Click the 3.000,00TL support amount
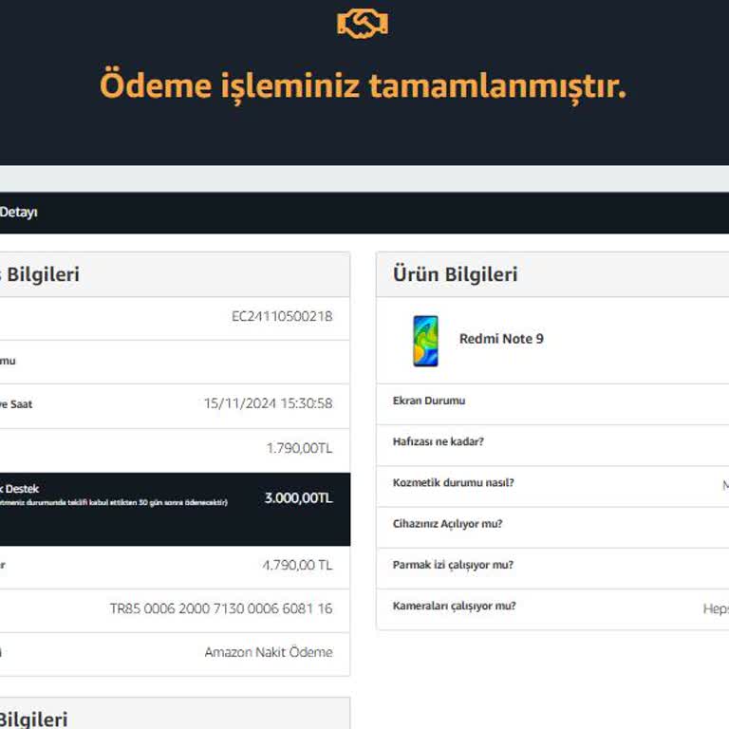 [298, 498]
